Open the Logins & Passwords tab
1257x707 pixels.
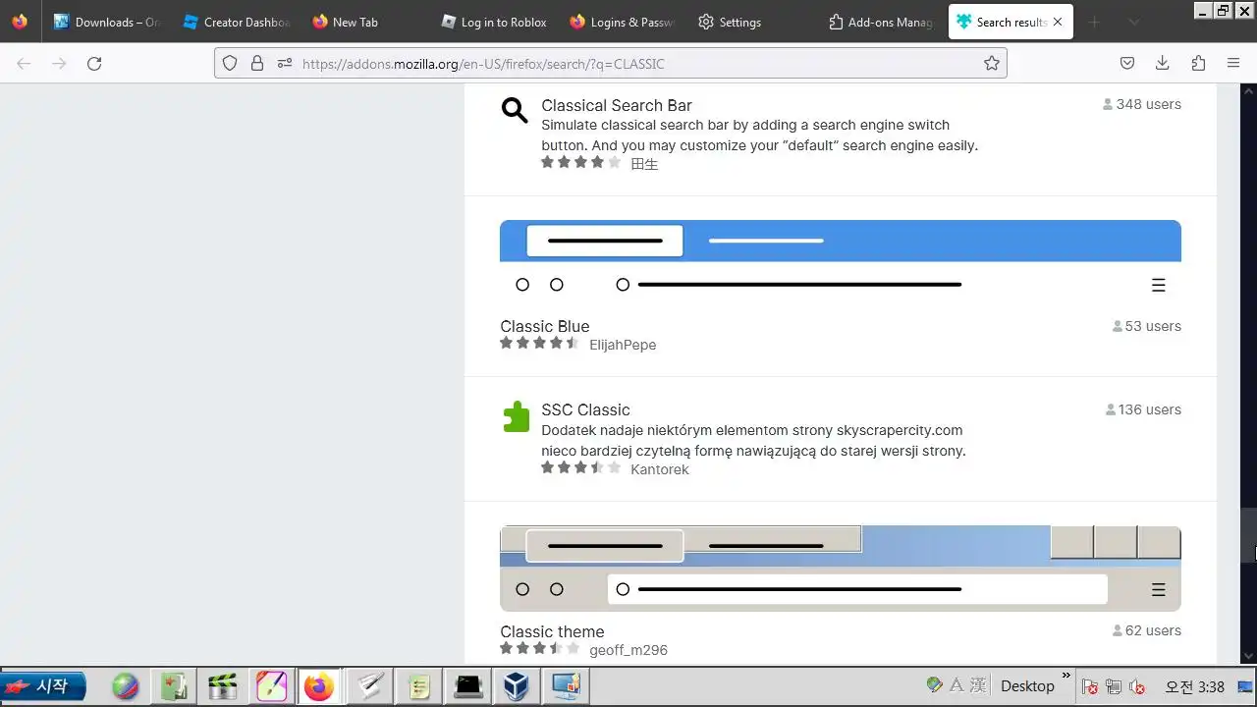[623, 22]
